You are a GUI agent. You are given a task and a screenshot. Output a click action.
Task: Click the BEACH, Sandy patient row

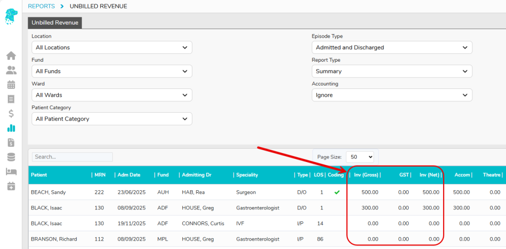48,192
